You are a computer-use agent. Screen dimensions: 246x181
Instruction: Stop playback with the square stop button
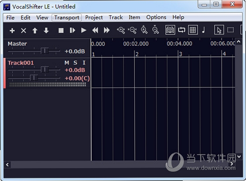(61, 30)
